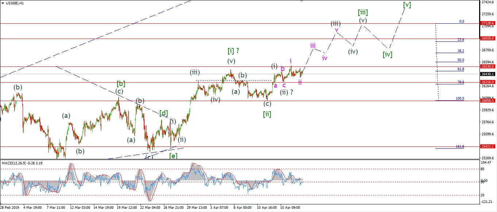Viewport: 497px width, 212px height.
Task: Click the red 26058.5 price label
Action: coord(488,101)
